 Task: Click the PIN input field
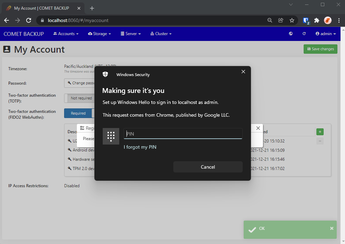183,134
